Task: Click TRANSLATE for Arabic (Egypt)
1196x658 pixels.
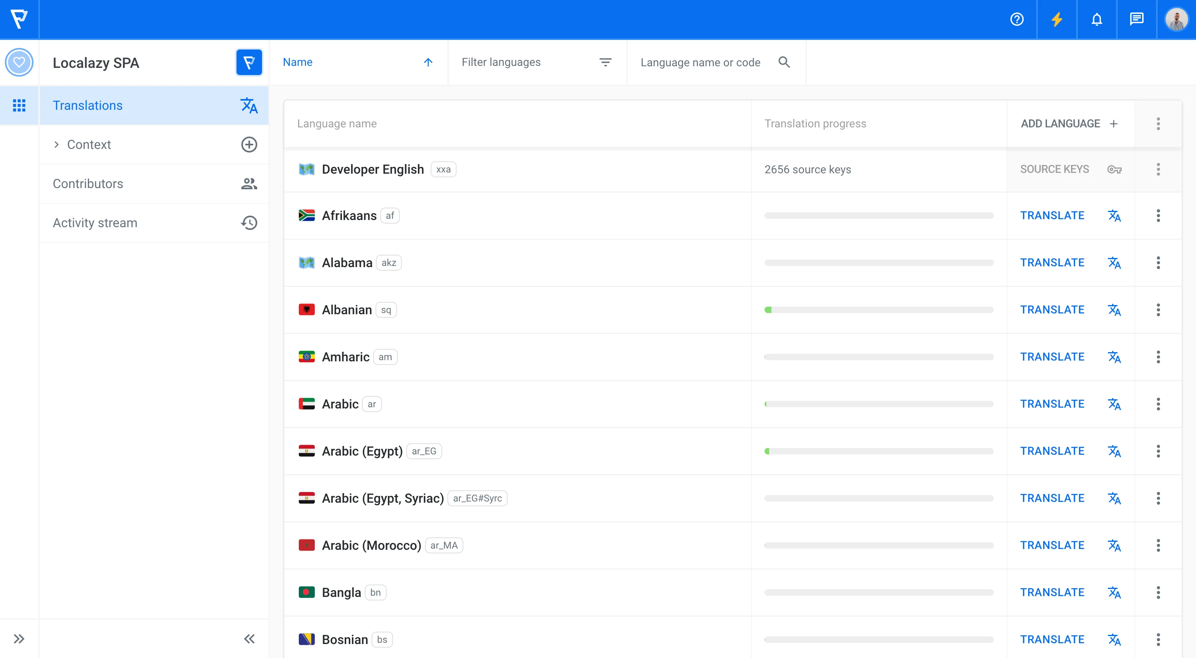Action: coord(1052,451)
